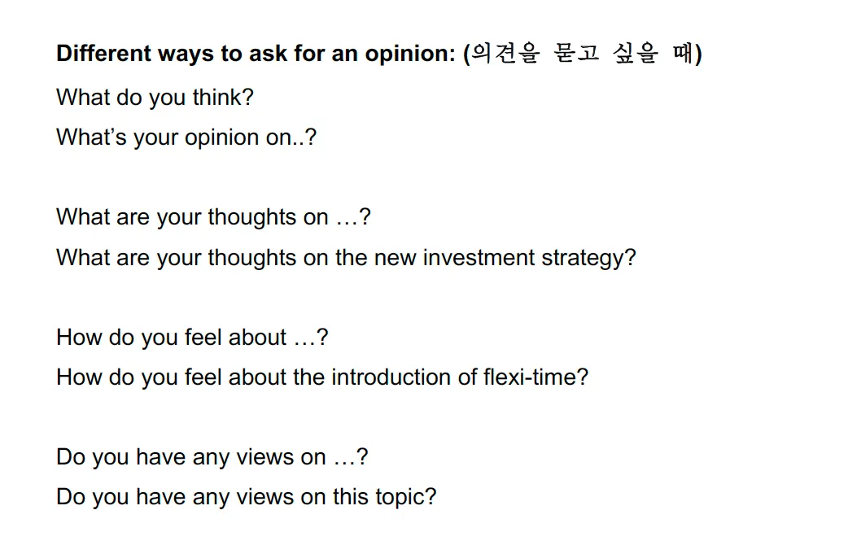Click the sentence about the introduction of flexi-time

(321, 377)
